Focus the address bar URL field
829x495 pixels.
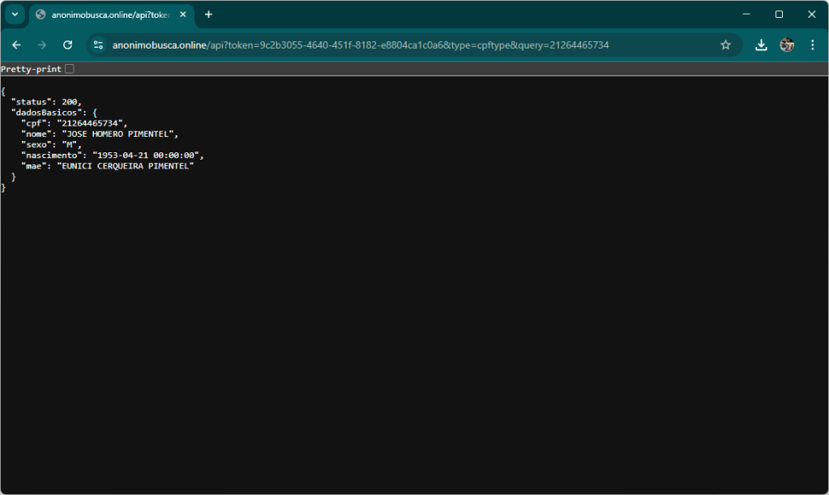[405, 45]
